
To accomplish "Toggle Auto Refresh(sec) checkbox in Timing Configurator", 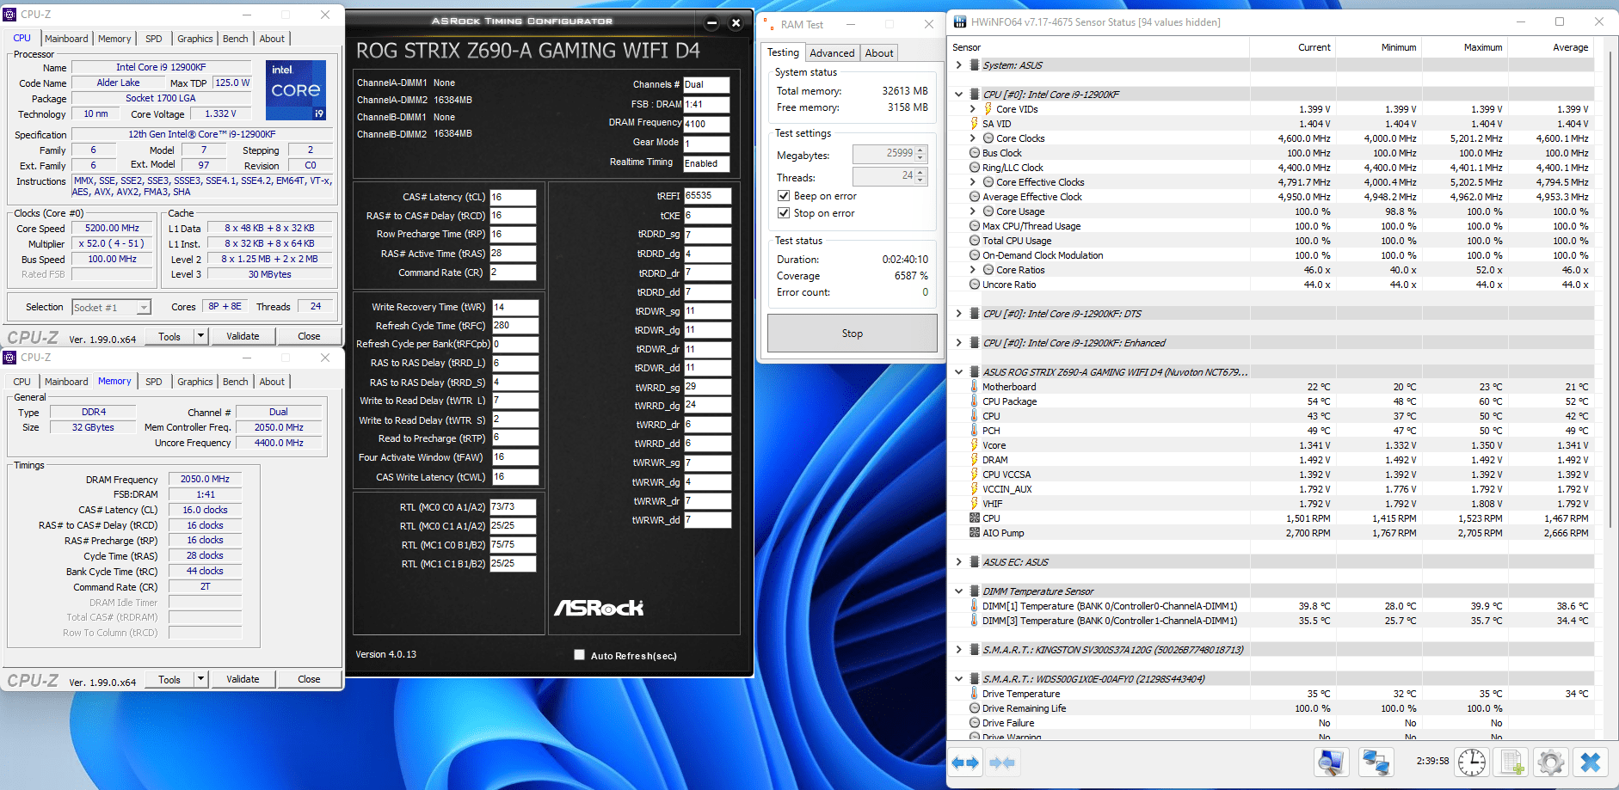I will tap(580, 655).
